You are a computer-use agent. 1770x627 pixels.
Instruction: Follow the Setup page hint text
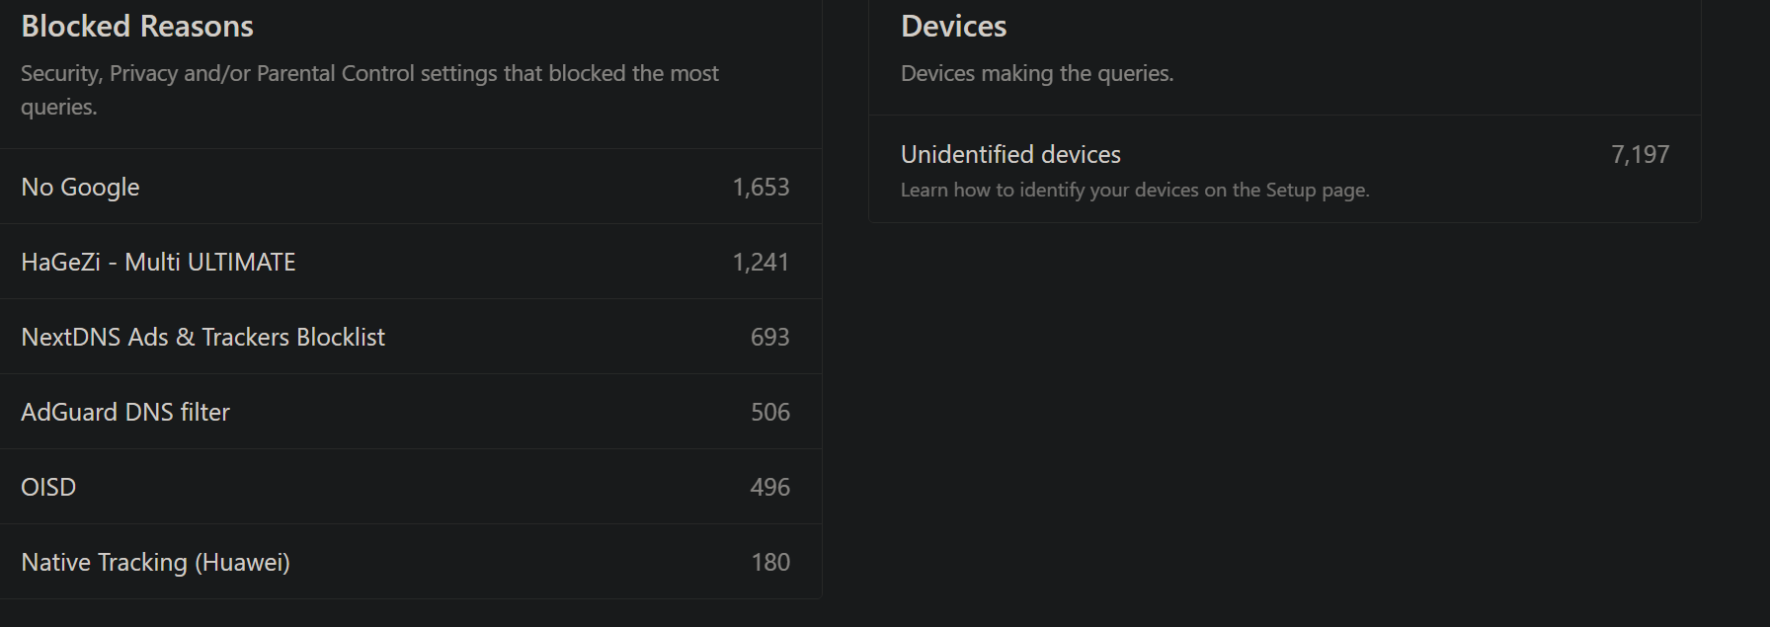point(1135,191)
